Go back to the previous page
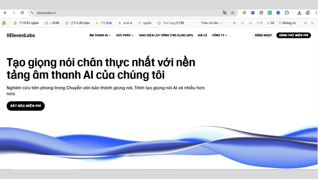 point(5,13)
